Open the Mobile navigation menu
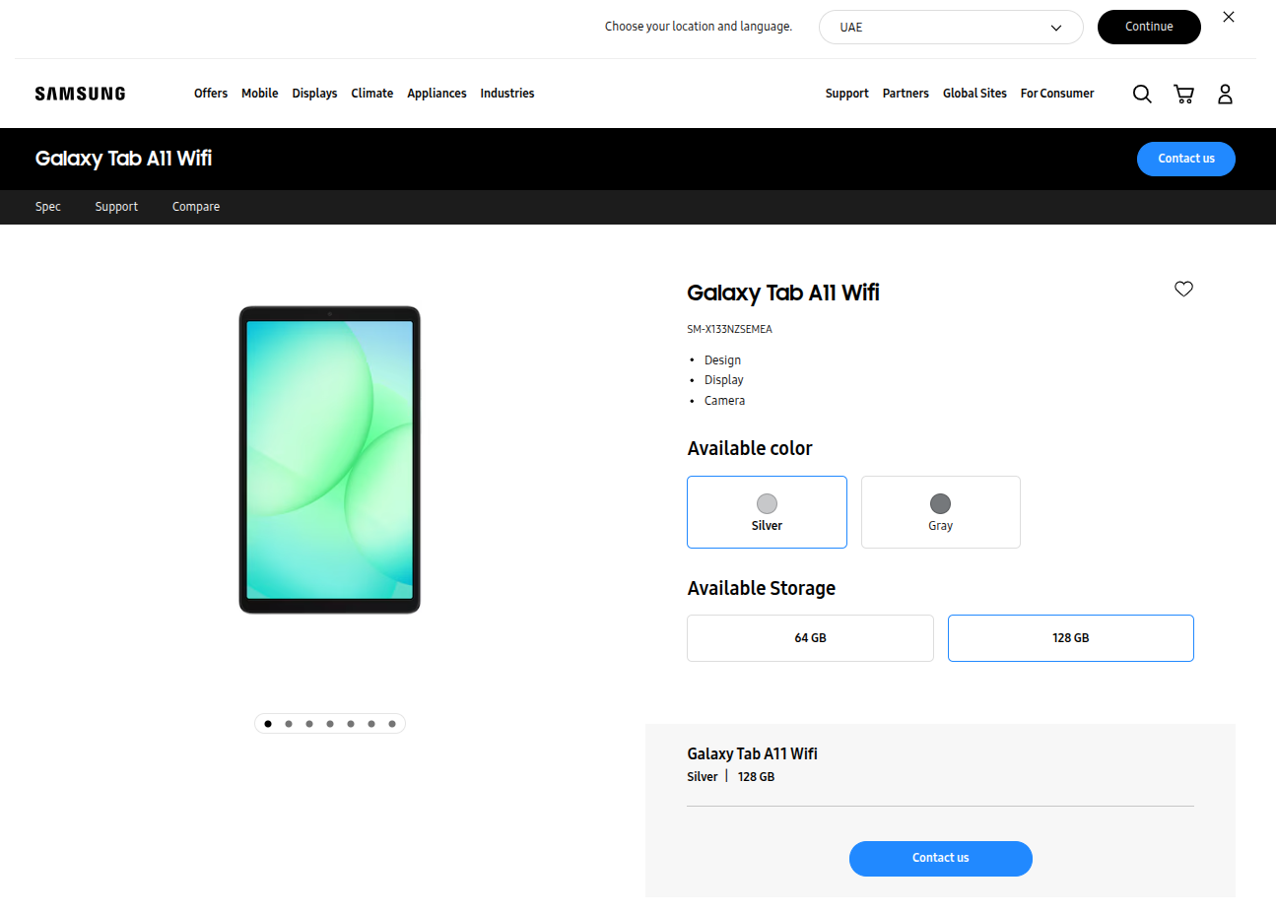 [x=259, y=94]
